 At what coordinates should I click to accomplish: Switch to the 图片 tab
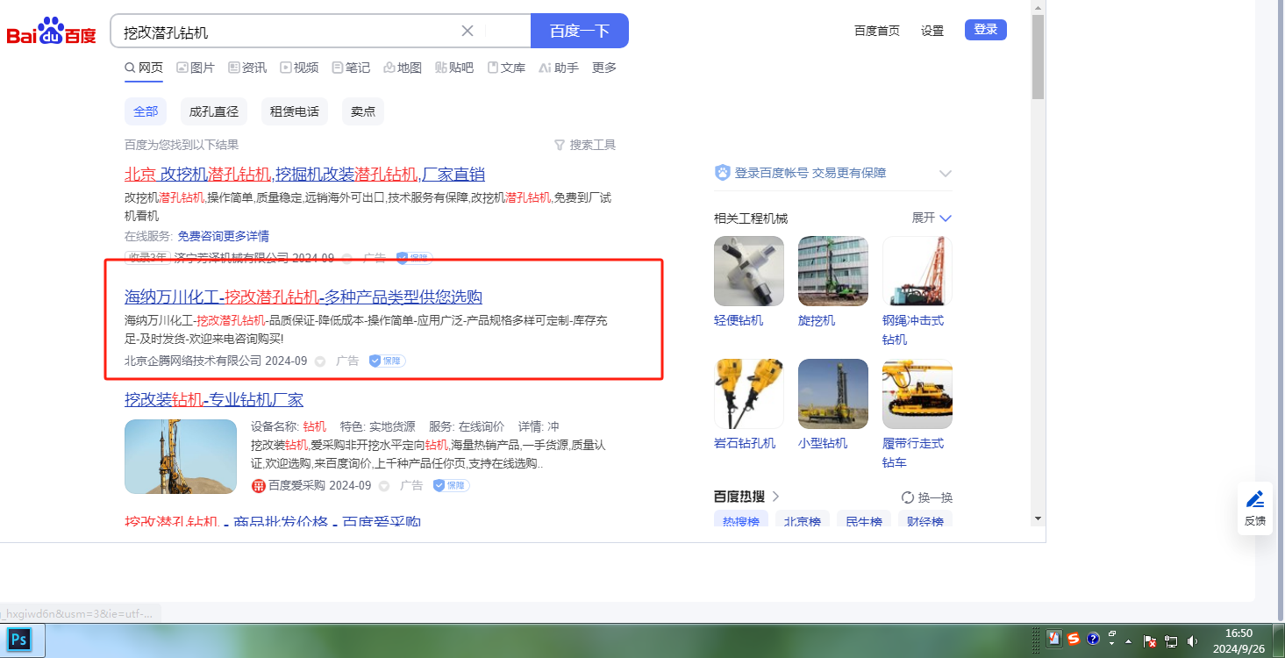196,68
